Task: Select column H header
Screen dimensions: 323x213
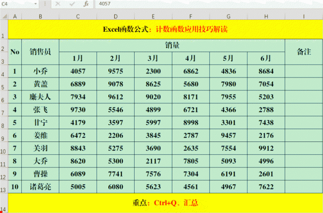Action: click(266, 17)
